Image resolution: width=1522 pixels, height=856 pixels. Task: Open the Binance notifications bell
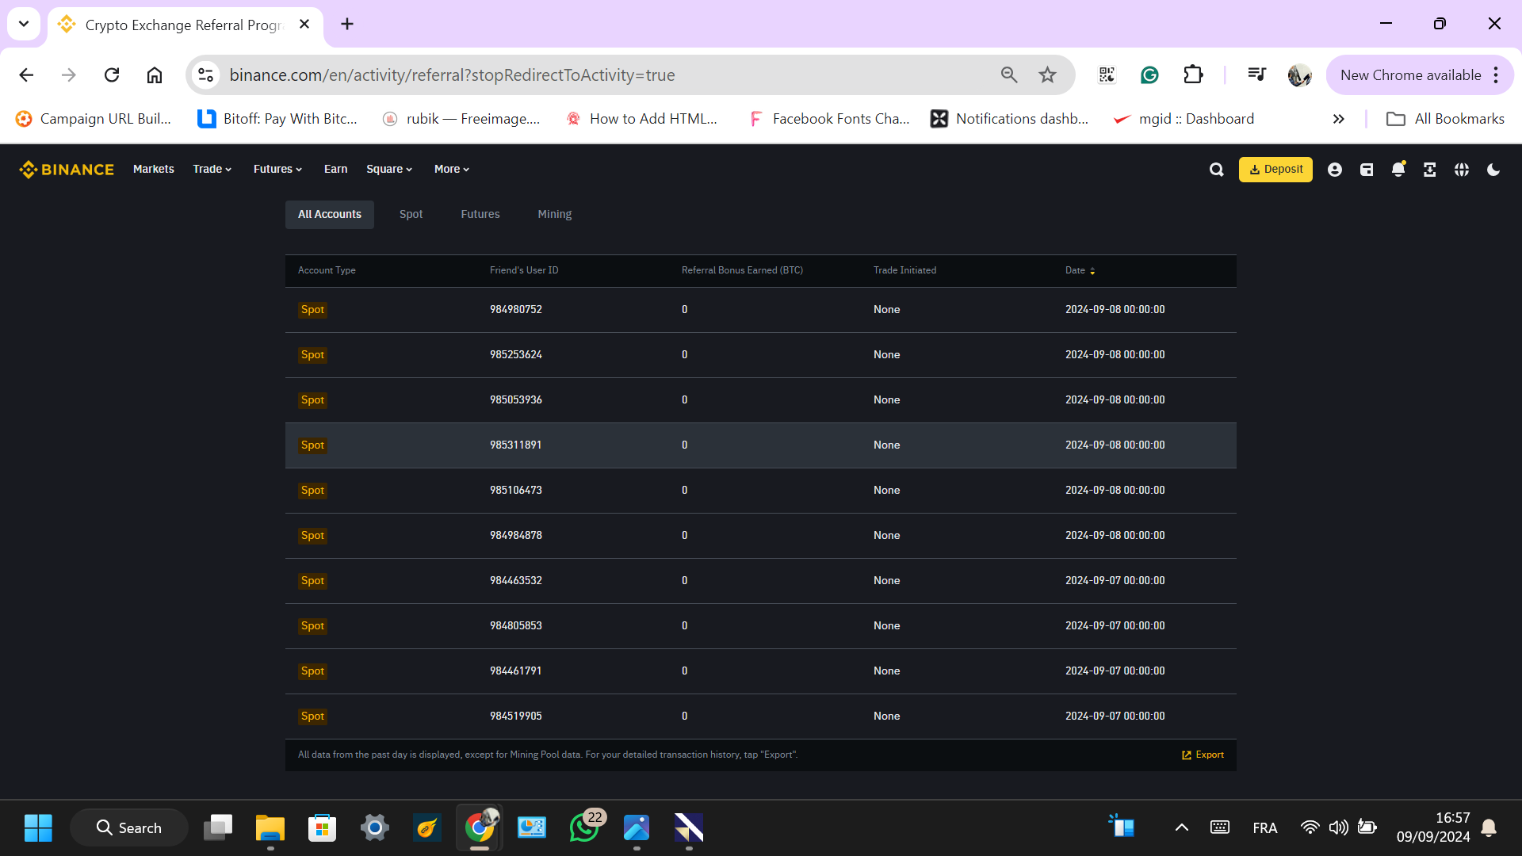(1398, 170)
